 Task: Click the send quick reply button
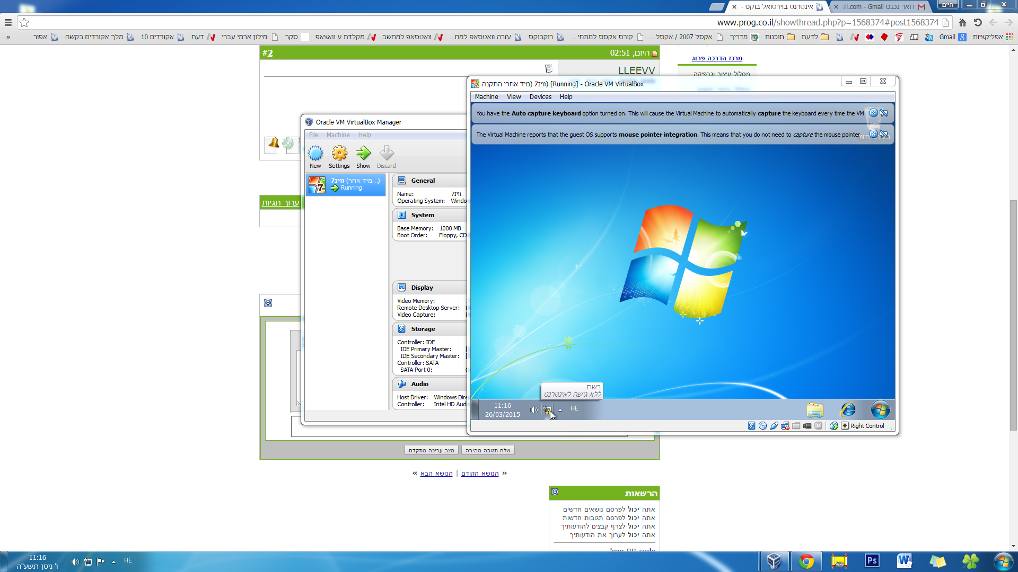pos(488,450)
